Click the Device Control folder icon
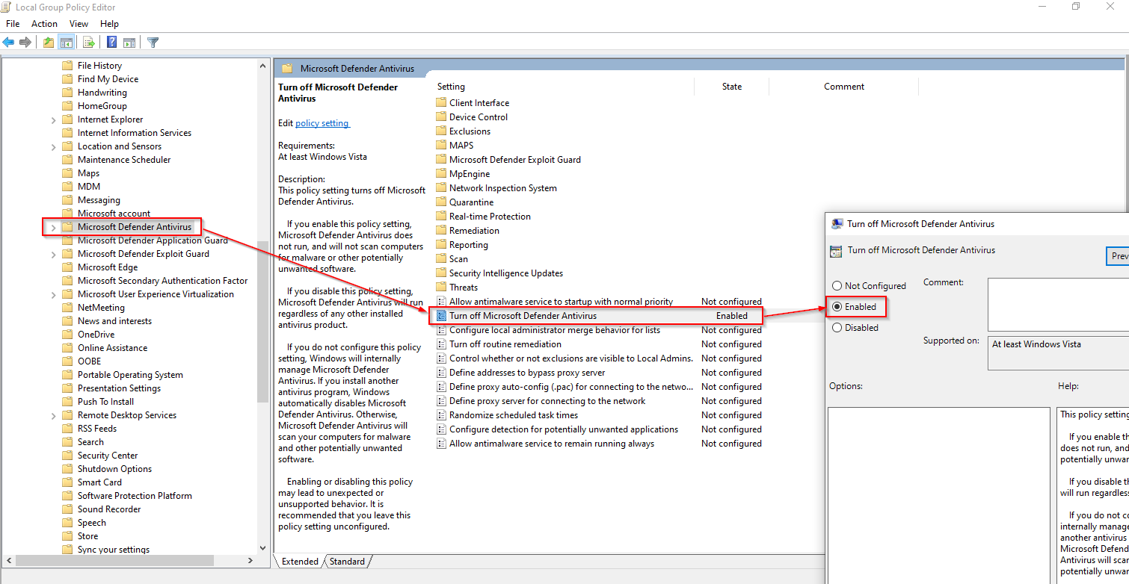 click(x=441, y=117)
